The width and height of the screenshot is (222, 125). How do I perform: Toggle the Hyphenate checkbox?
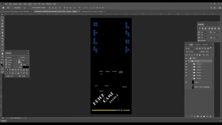pyautogui.click(x=199, y=41)
